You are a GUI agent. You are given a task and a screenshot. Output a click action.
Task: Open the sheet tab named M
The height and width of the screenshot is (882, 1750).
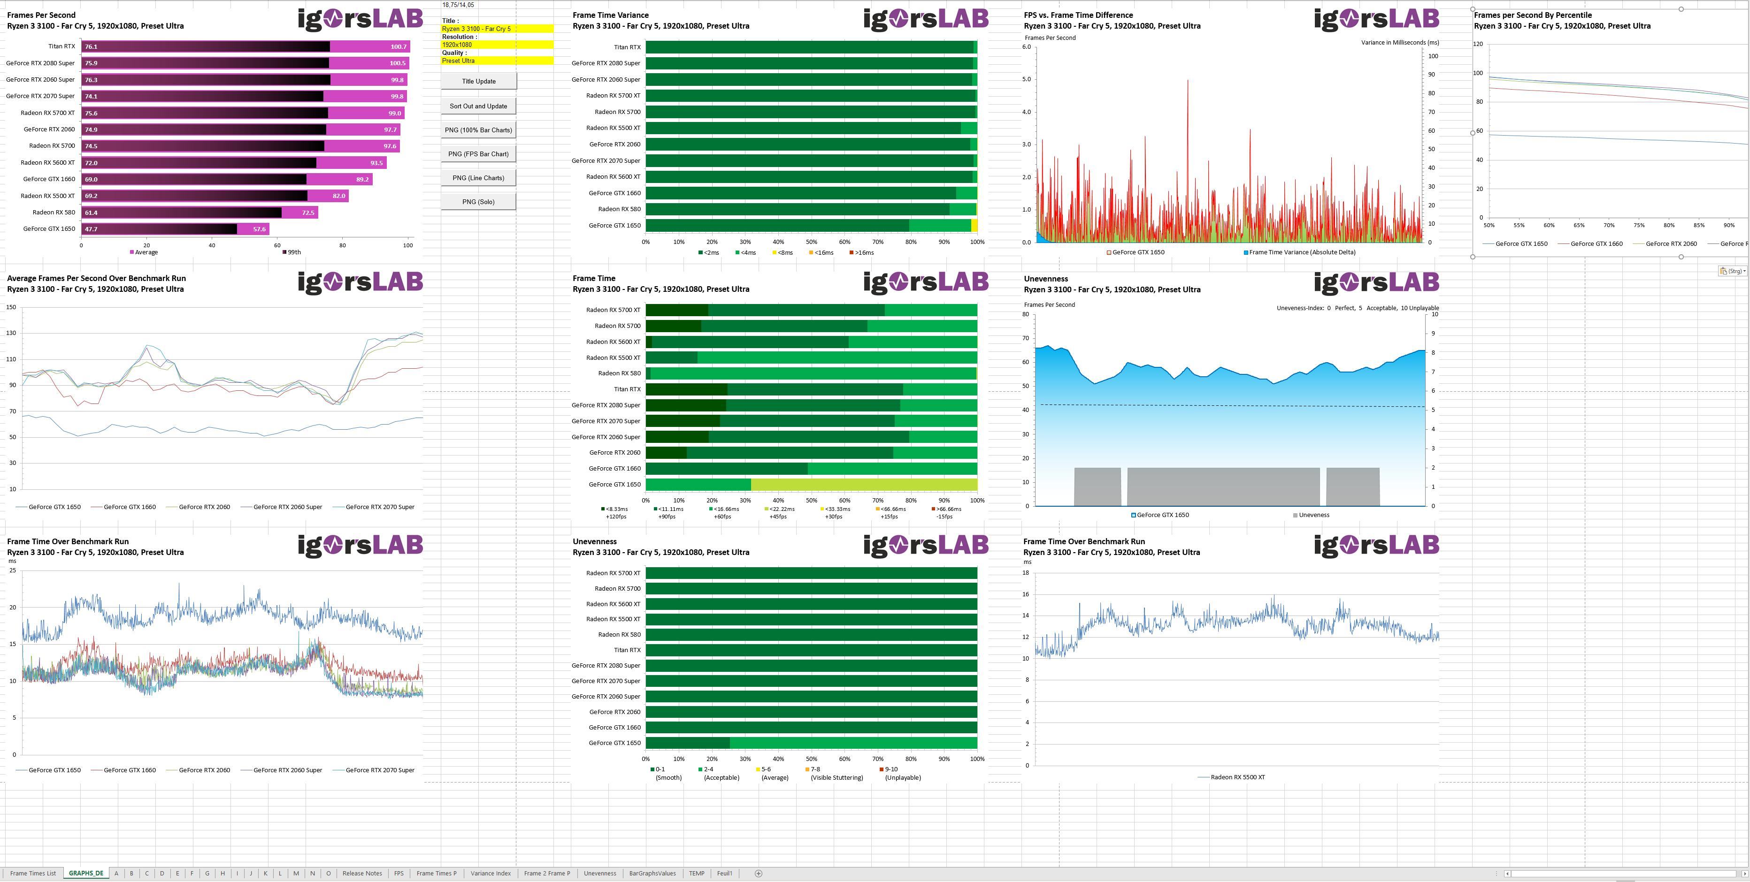coord(296,873)
